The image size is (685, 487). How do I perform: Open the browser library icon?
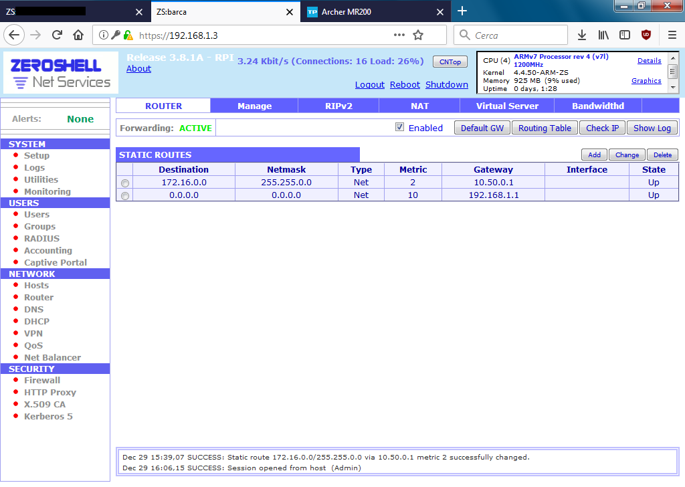click(603, 35)
